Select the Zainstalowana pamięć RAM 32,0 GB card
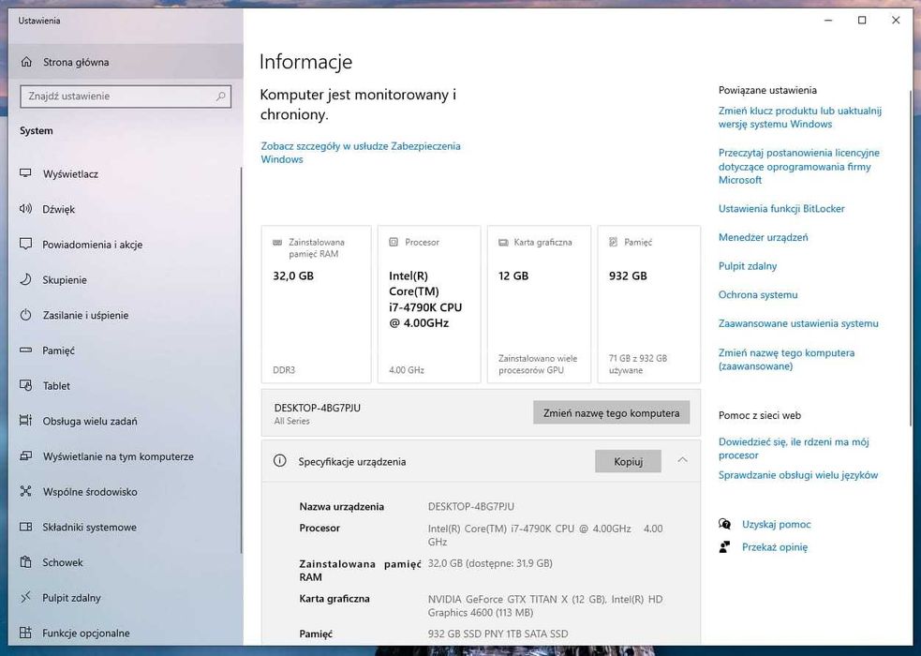Viewport: 921px width, 656px height. (x=316, y=305)
